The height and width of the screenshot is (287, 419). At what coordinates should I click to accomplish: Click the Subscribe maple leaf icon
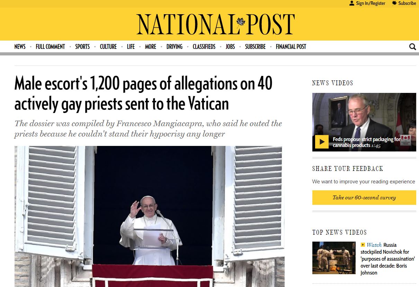coord(394,3)
